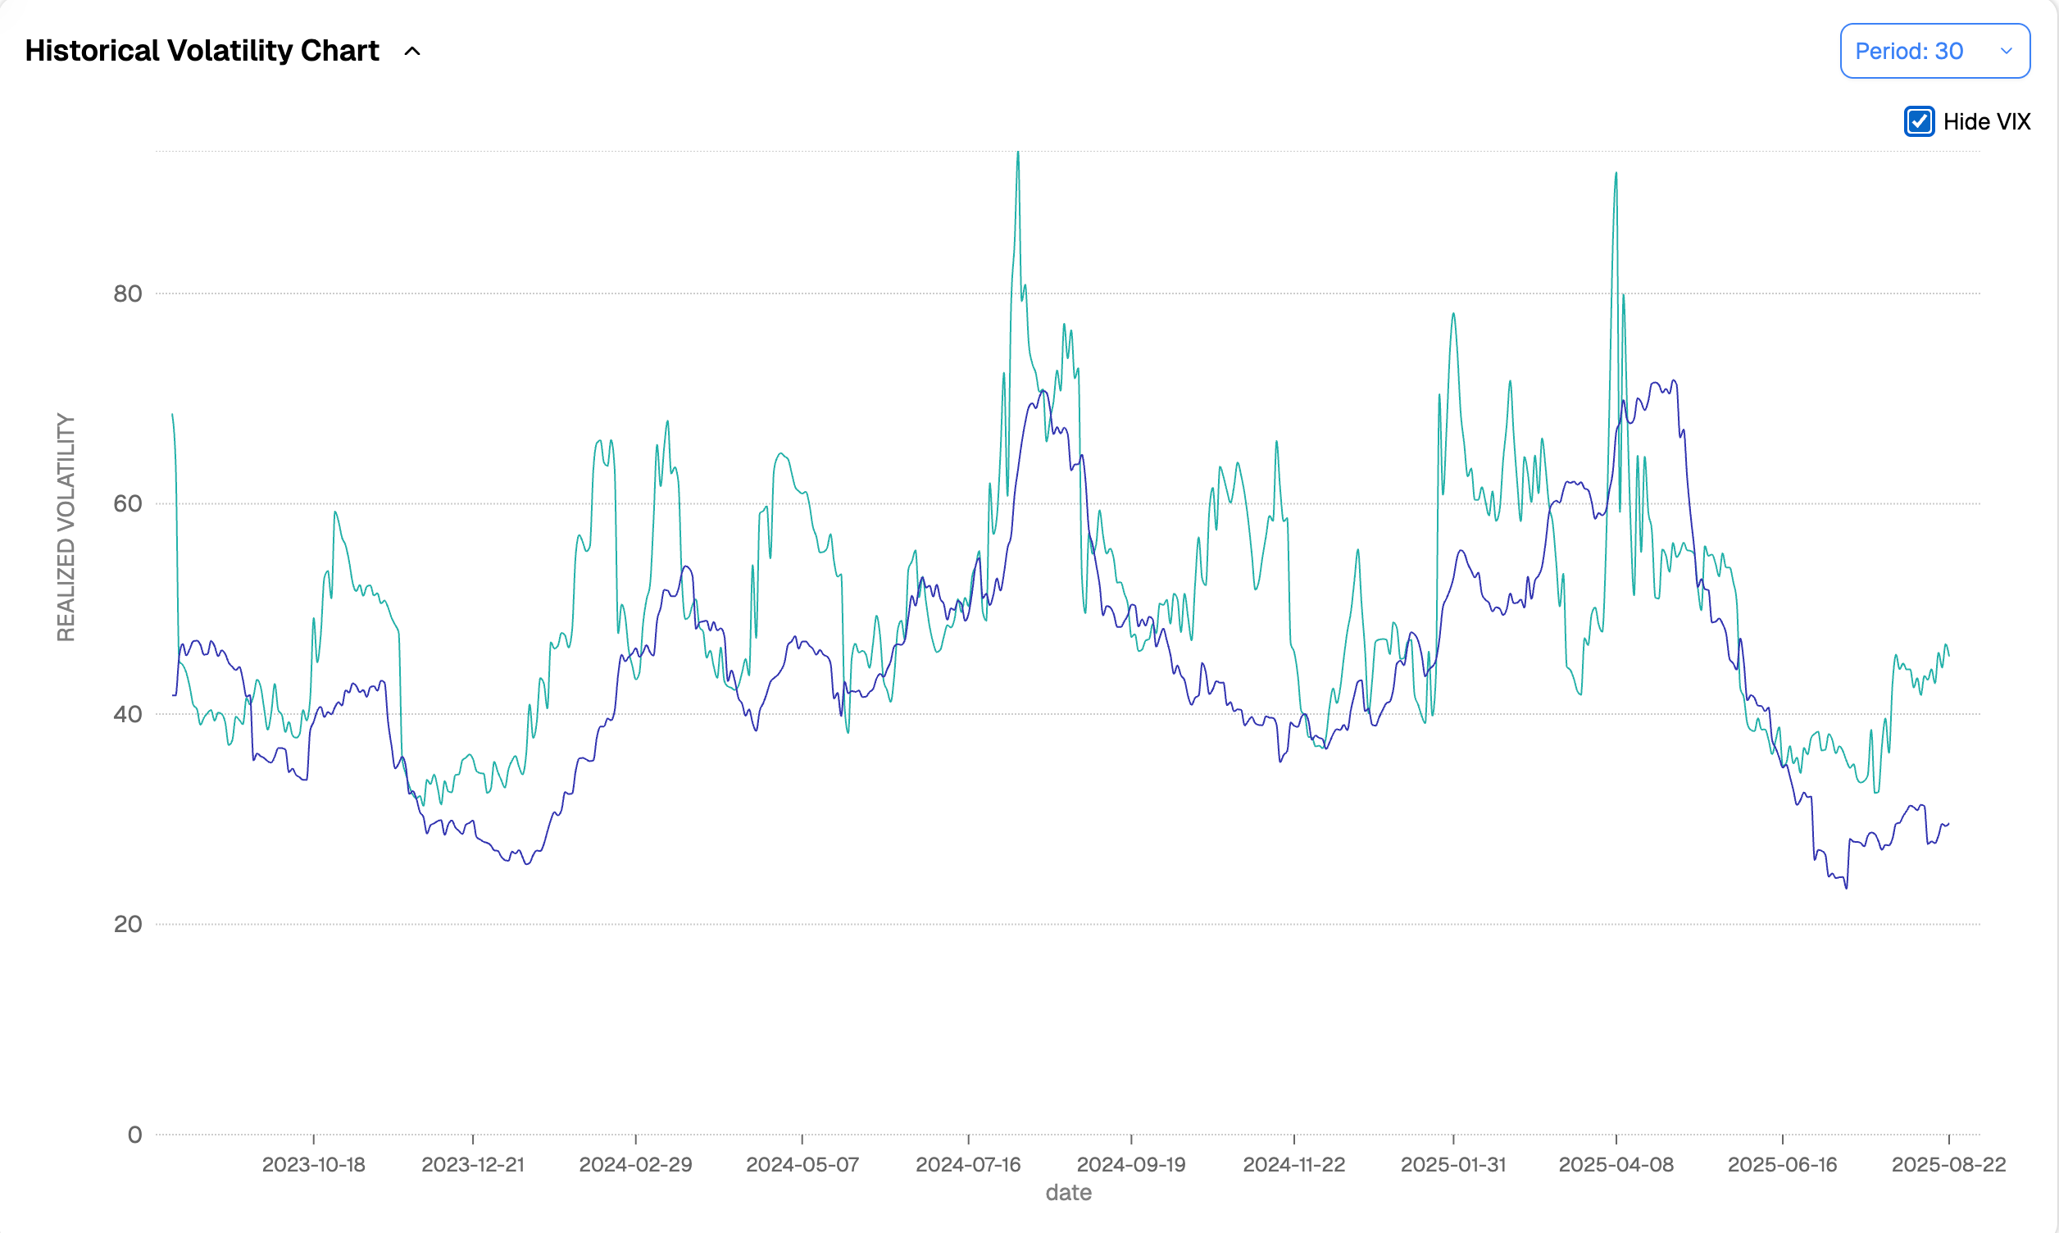The width and height of the screenshot is (2059, 1233).
Task: Click the 2024-11-22 date tick label
Action: point(1293,1164)
